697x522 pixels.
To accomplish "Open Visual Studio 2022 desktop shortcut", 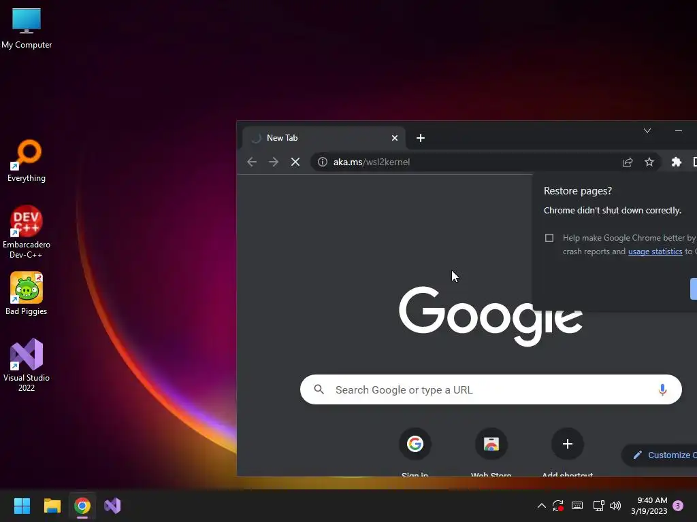I will click(x=27, y=365).
